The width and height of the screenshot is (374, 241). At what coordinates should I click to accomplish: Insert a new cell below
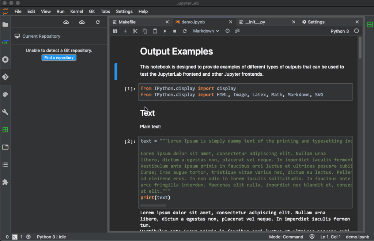click(x=125, y=31)
